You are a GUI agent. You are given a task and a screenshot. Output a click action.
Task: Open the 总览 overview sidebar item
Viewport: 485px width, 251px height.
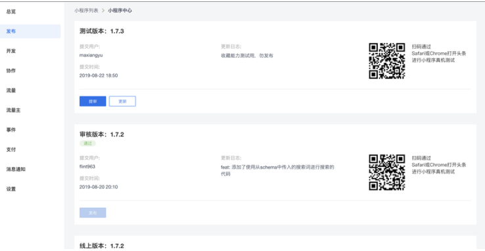[11, 12]
